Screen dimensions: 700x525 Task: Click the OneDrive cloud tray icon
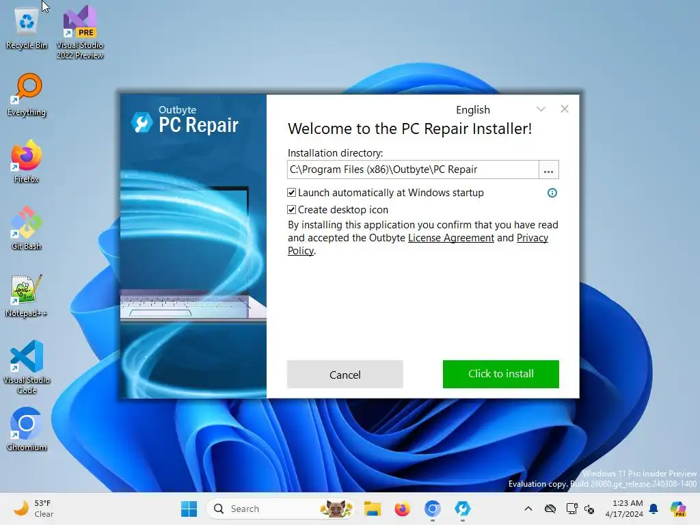(550, 509)
